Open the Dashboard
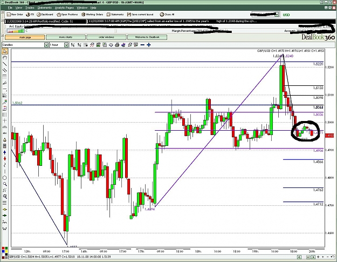This screenshot has height=262, width=337. click(x=45, y=15)
